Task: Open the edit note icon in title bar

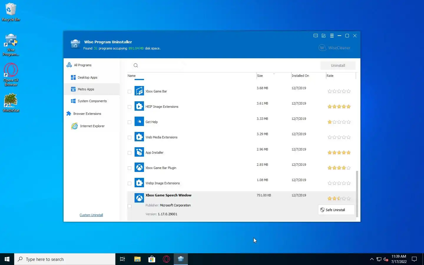Action: [x=324, y=36]
